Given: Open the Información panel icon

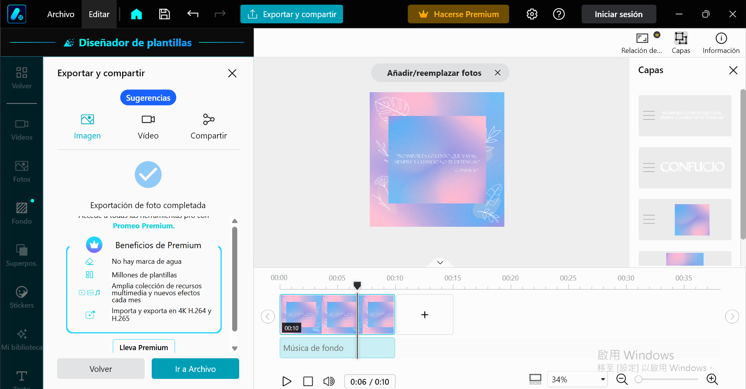Looking at the screenshot, I should pos(721,42).
